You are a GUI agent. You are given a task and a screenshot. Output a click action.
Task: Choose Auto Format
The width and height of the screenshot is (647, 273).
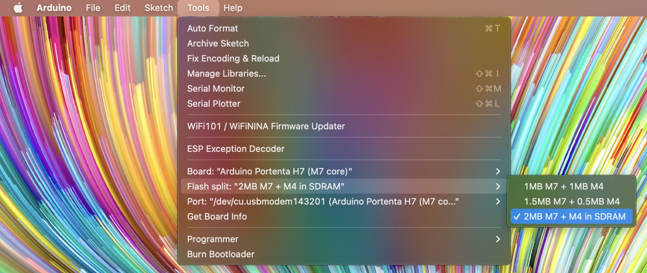pos(344,28)
